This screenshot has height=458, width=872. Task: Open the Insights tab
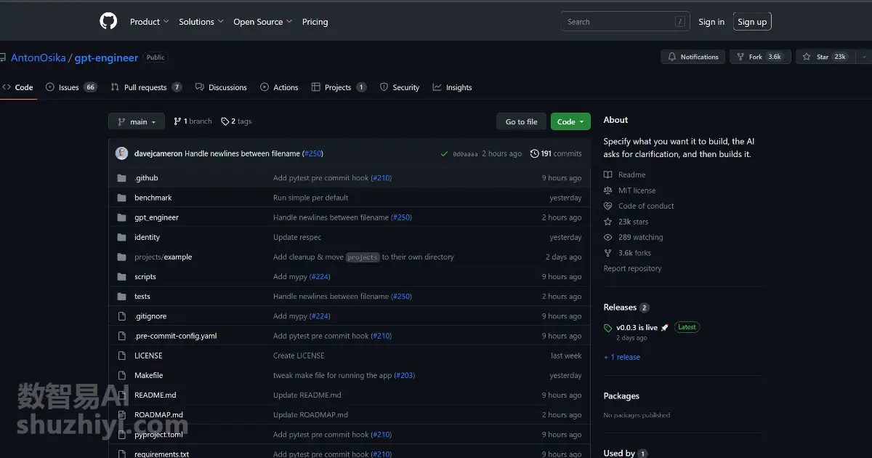pos(452,87)
